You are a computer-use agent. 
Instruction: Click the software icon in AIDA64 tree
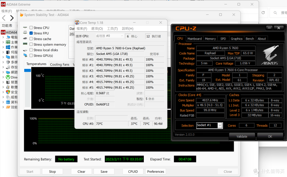(8, 87)
